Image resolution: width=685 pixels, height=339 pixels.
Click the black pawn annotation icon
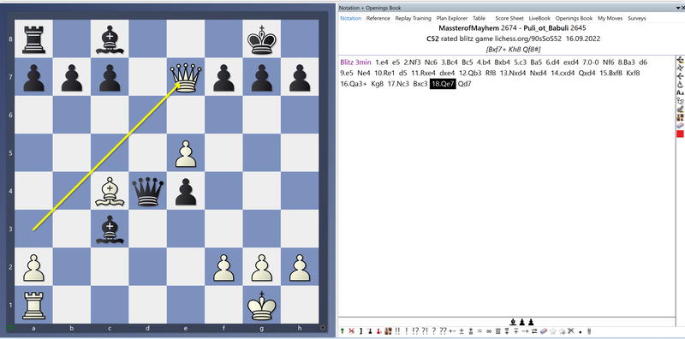pos(370,331)
